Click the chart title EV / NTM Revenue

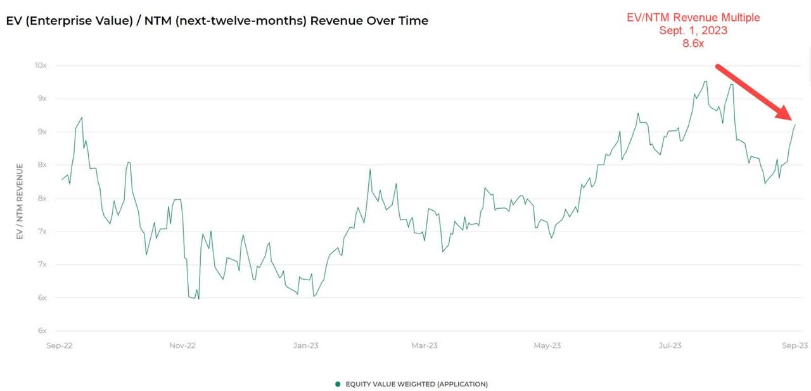tap(217, 21)
